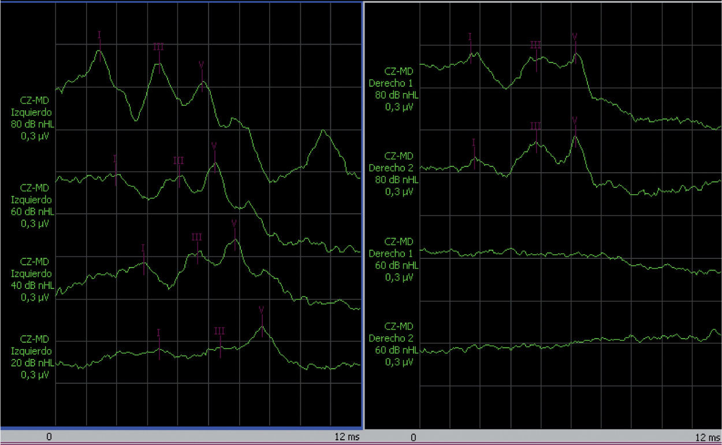The height and width of the screenshot is (445, 722).
Task: Click the Derecho 1 60 dB nHL trace label
Action: [394, 259]
